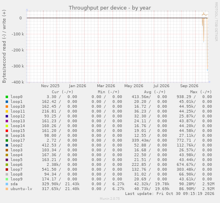This screenshot has width=220, height=203.
Task: Click the 'Nov 2025' x-axis label
Action: click(50, 86)
